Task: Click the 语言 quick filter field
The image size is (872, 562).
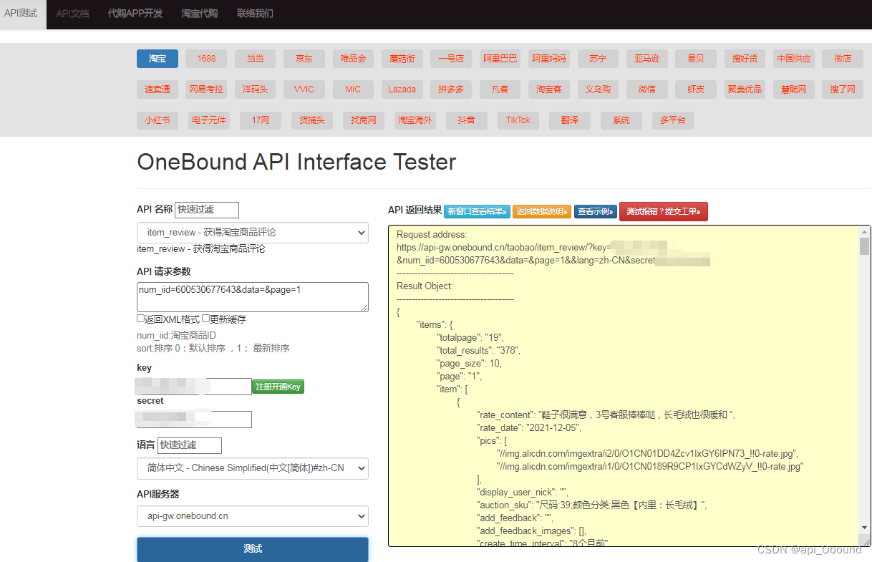Action: pos(190,445)
